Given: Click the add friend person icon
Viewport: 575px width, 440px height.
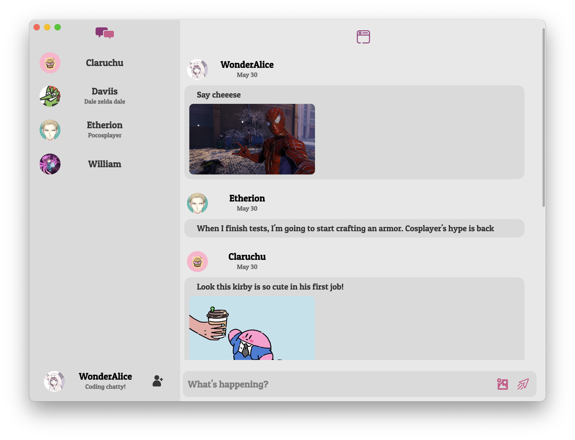Looking at the screenshot, I should 158,381.
